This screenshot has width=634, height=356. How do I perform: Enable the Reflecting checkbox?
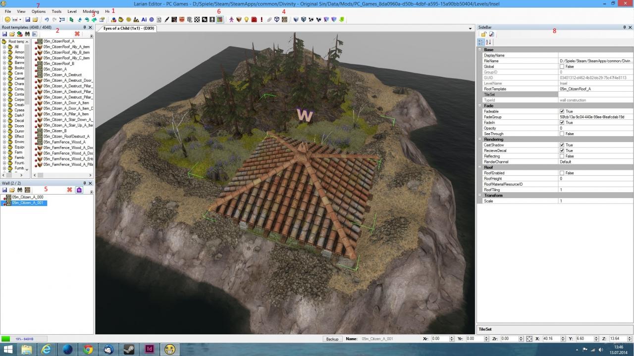click(x=562, y=156)
